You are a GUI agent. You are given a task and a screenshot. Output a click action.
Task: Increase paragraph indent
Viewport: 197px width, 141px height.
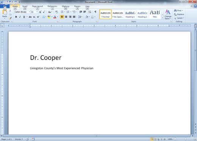pos(84,12)
